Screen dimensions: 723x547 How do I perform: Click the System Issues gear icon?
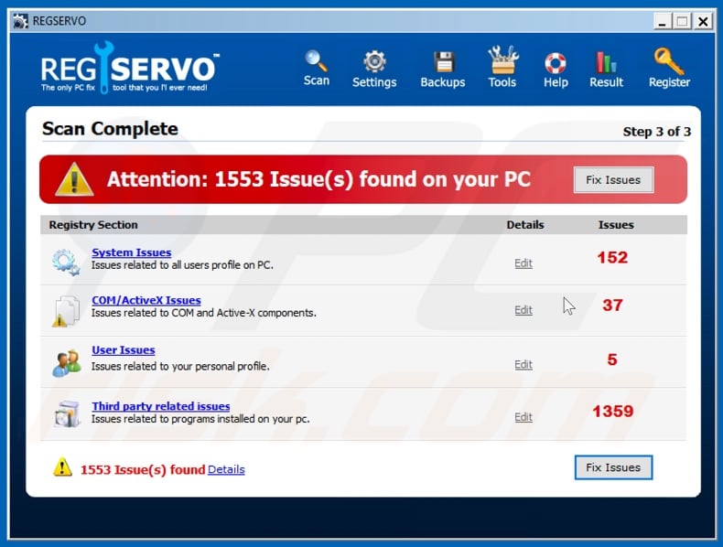pyautogui.click(x=66, y=262)
